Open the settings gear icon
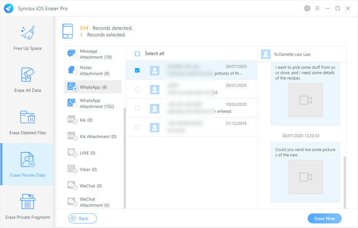358x228 pixels. (307, 9)
